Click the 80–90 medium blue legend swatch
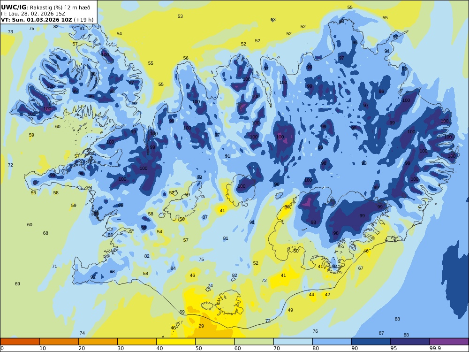Viewport: 469px width, 352px height. click(332, 342)
